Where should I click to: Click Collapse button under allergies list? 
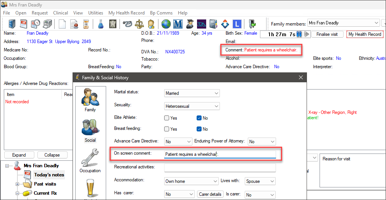tap(52, 155)
